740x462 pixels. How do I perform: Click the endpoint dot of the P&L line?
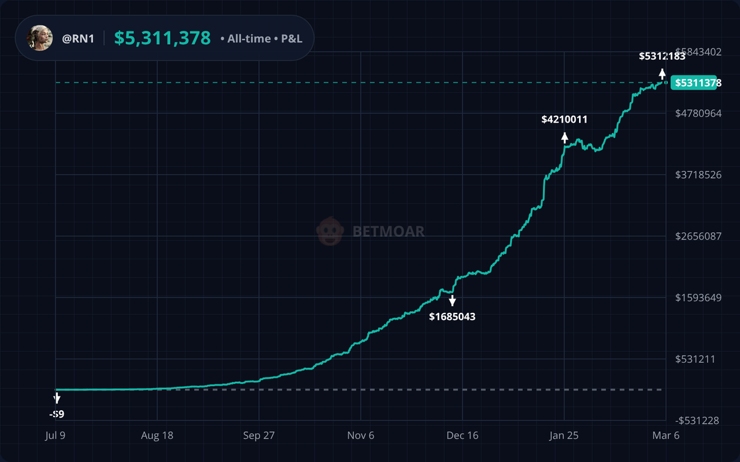[x=666, y=83]
